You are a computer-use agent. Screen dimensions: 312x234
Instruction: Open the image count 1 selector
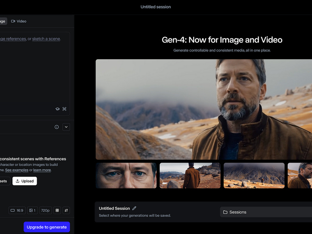pyautogui.click(x=32, y=210)
